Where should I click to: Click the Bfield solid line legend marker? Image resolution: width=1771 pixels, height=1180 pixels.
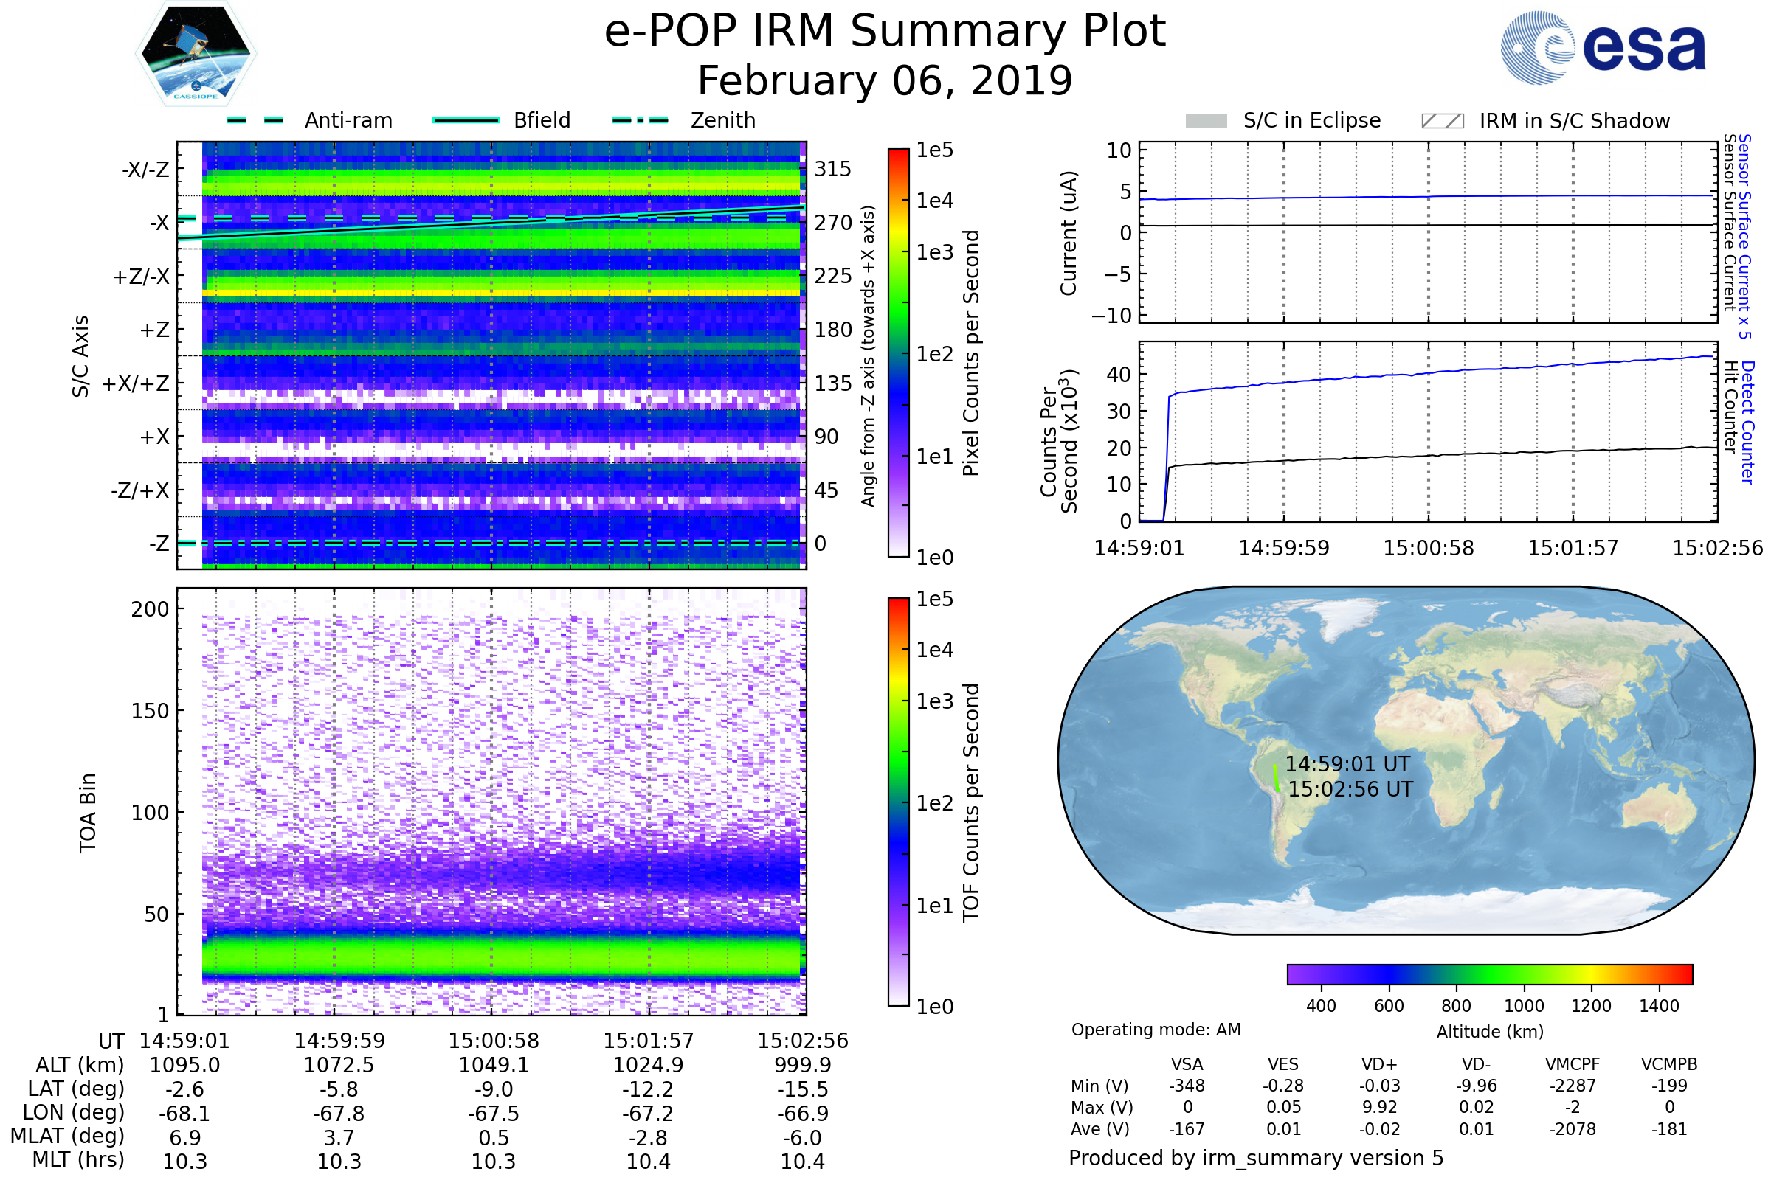coord(466,120)
